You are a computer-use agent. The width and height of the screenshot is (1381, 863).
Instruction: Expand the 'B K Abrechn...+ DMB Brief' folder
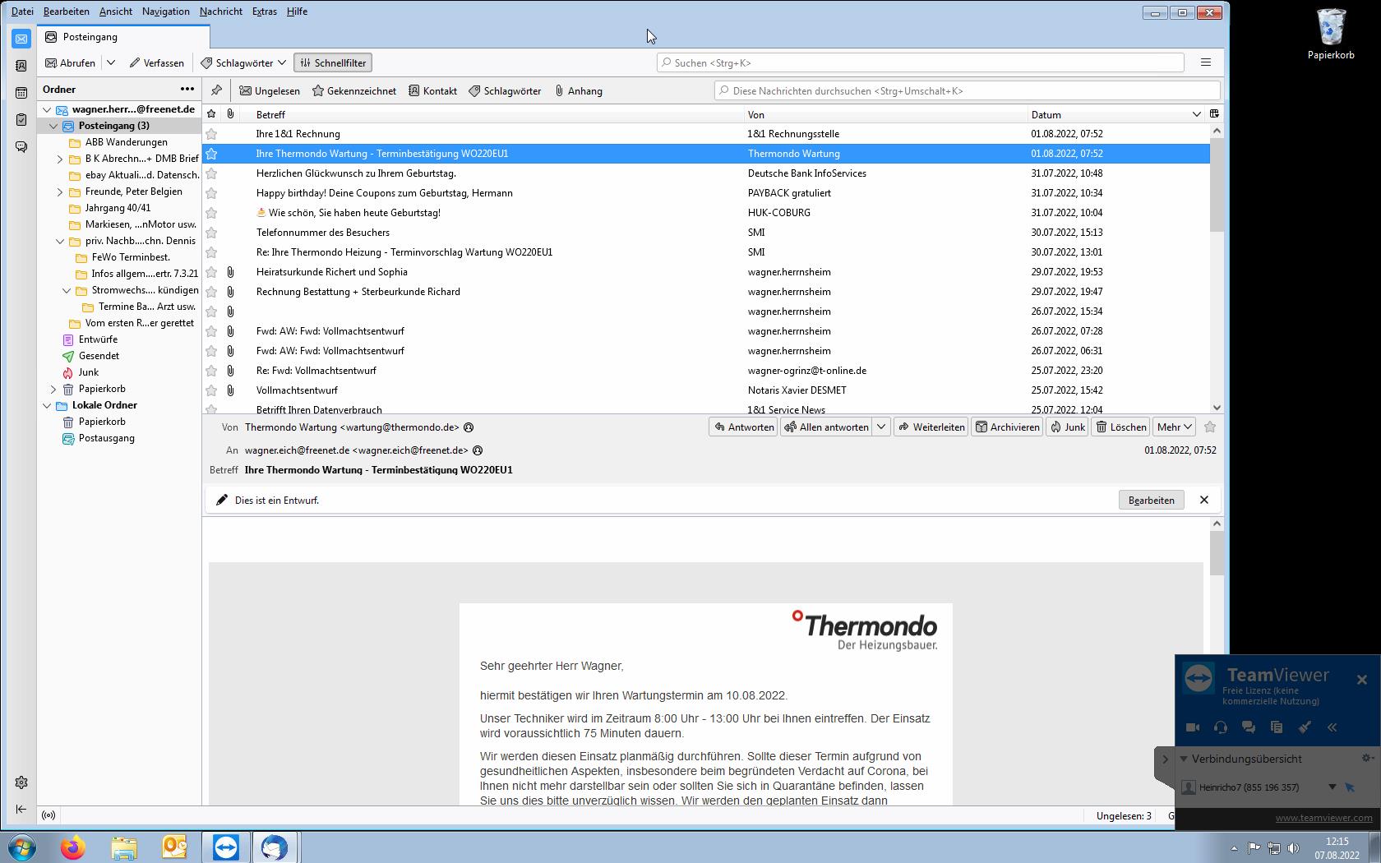point(60,159)
